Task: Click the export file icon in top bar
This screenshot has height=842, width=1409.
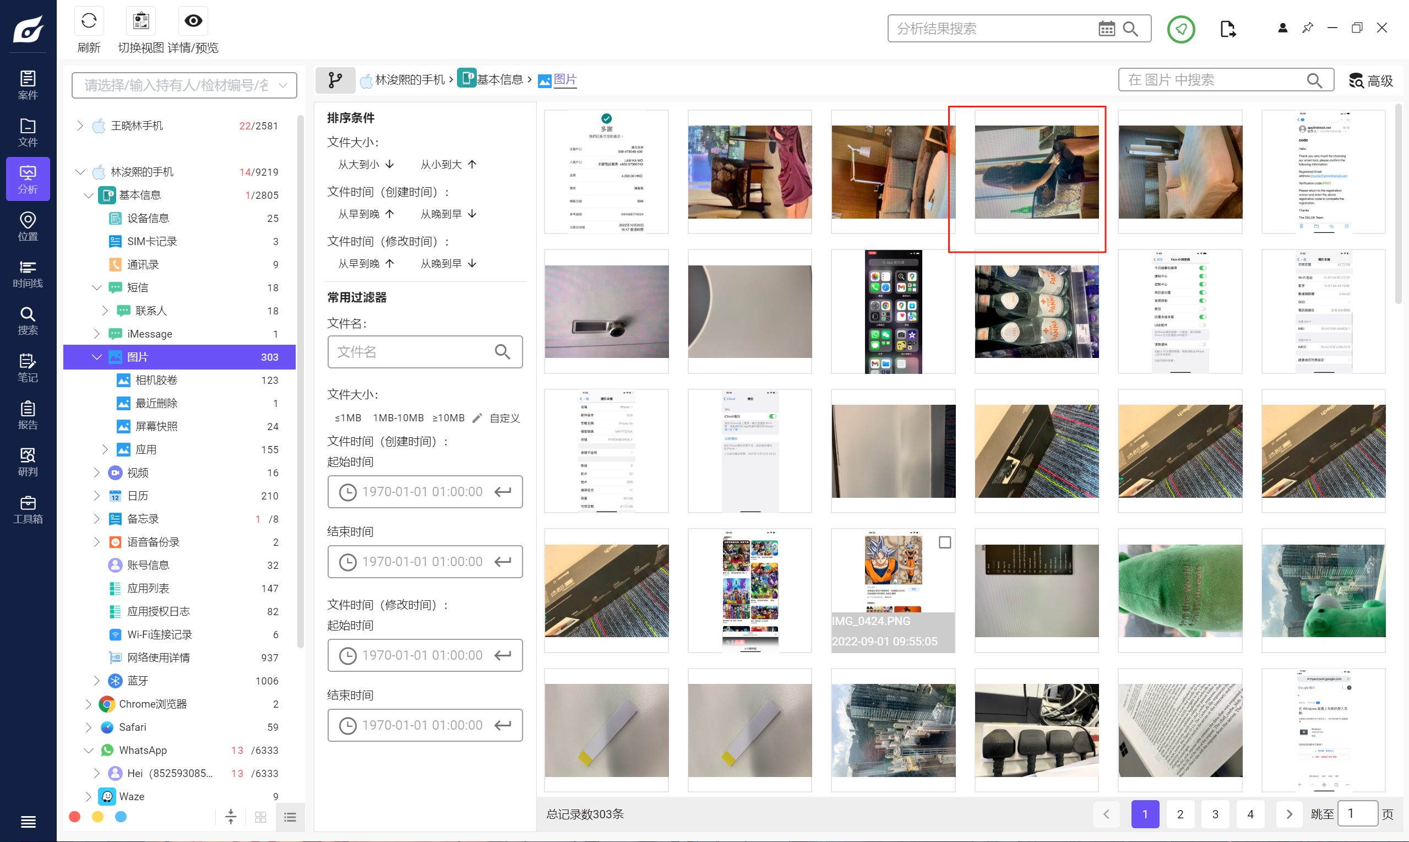Action: coord(1227,29)
